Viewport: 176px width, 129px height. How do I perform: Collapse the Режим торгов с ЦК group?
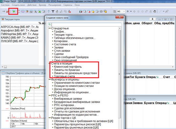click(49, 118)
